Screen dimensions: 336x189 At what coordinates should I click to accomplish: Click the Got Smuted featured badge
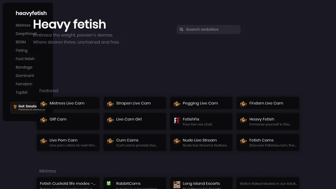pyautogui.click(x=28, y=108)
